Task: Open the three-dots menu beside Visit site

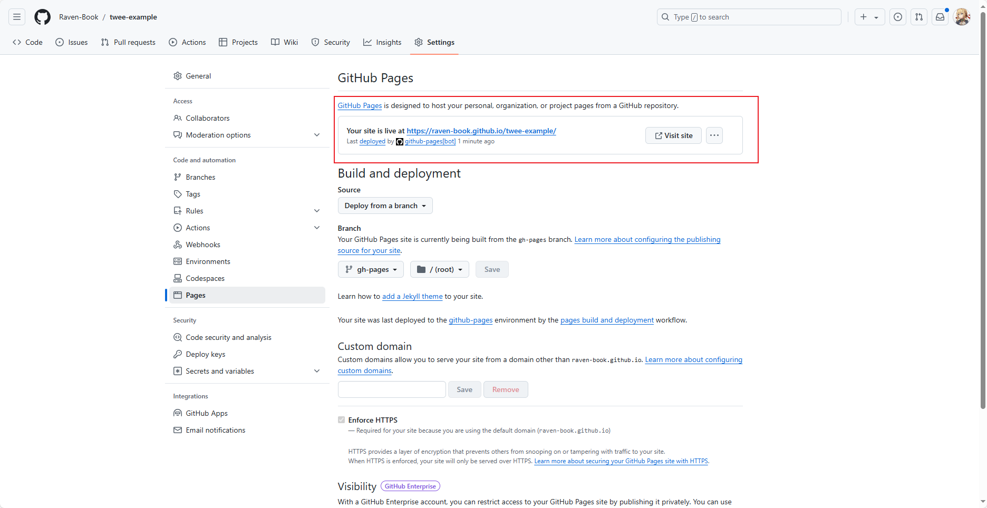Action: pyautogui.click(x=714, y=135)
